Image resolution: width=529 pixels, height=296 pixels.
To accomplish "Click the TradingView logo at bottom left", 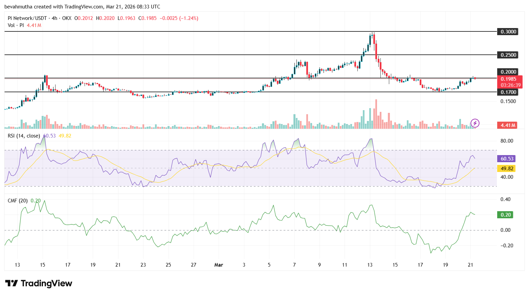I will click(38, 283).
